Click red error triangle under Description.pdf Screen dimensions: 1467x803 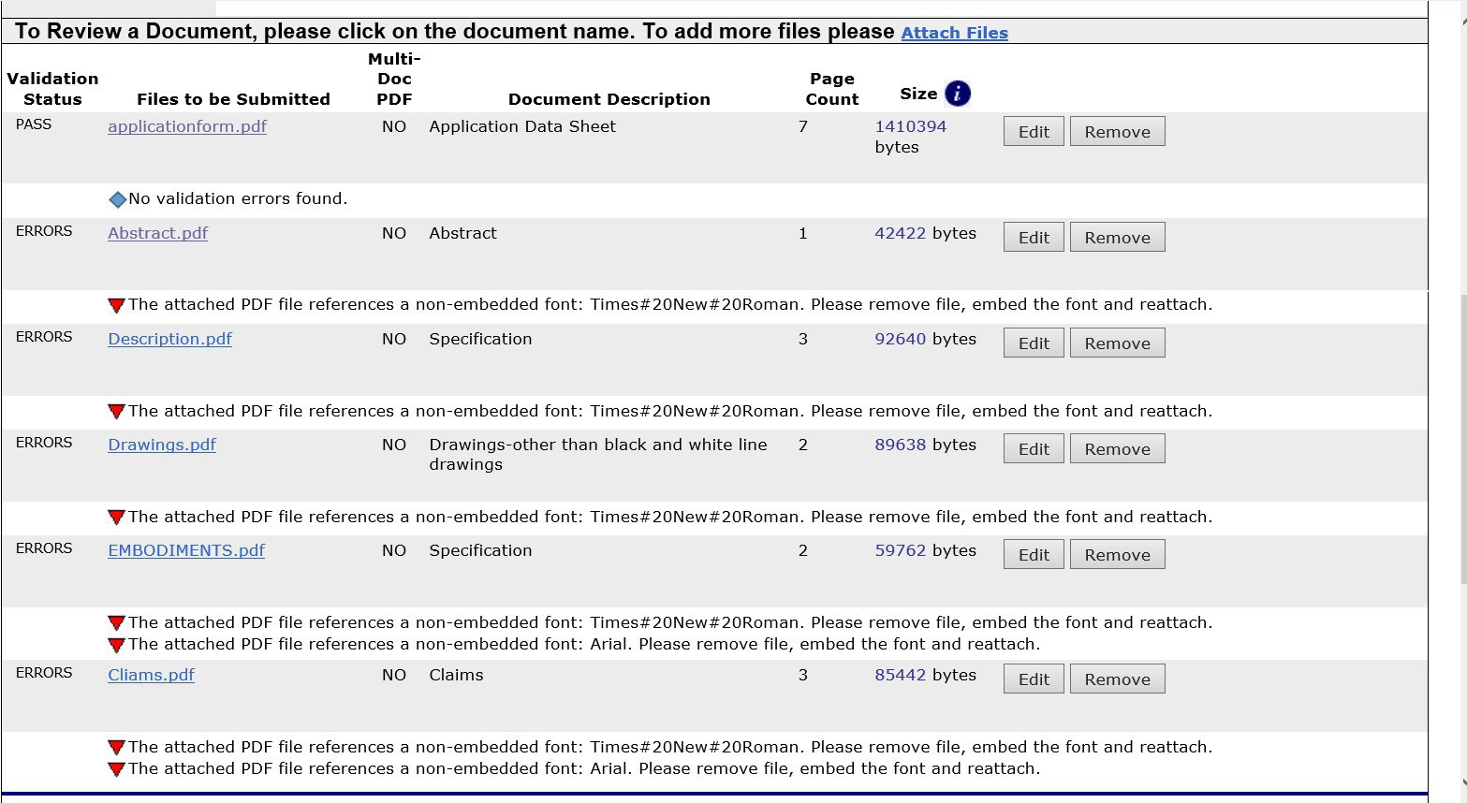(x=116, y=412)
